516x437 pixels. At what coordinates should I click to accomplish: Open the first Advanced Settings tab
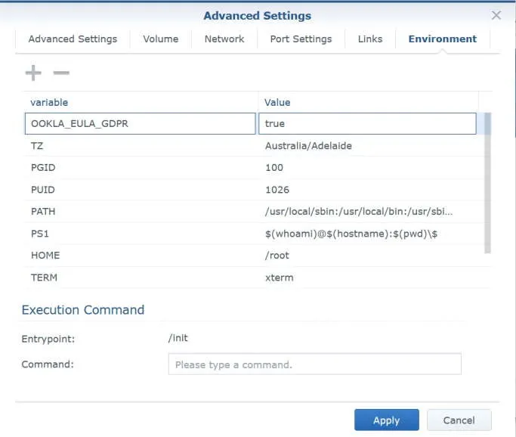(73, 39)
